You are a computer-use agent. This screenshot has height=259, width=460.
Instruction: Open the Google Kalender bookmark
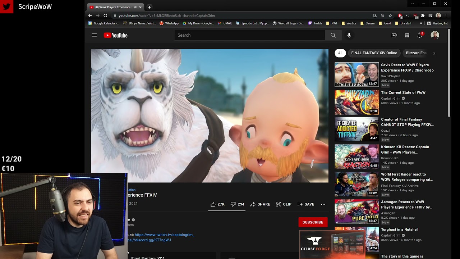tap(103, 23)
